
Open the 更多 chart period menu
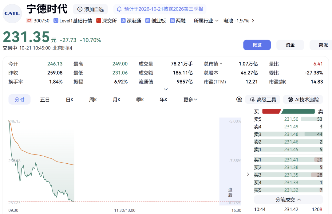[x=190, y=99]
